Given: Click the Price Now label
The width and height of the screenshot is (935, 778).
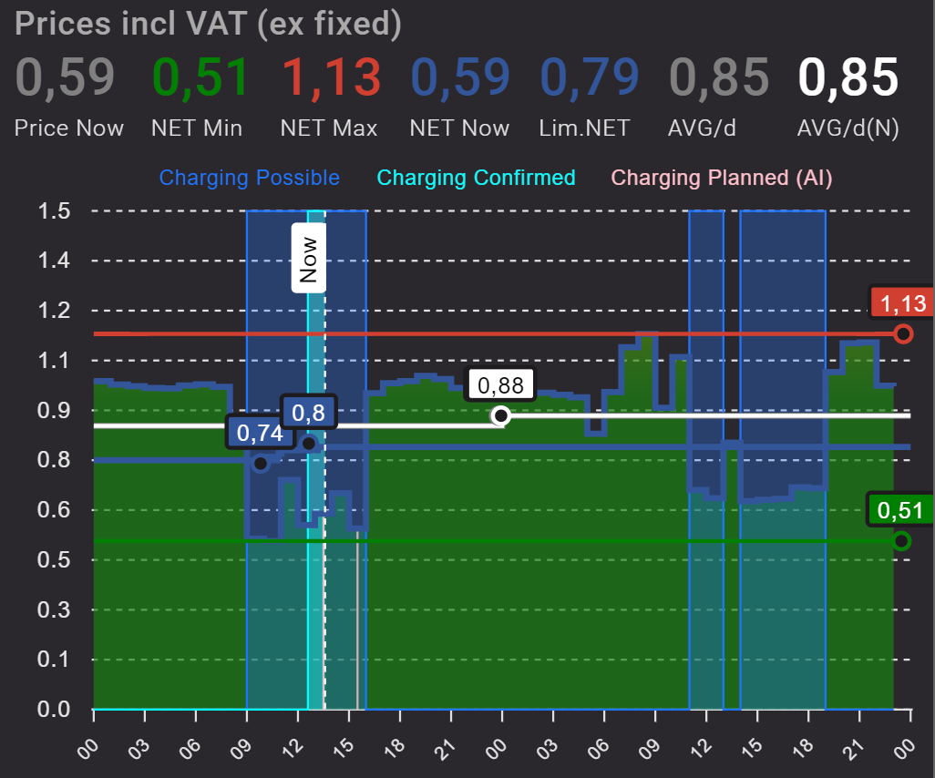Looking at the screenshot, I should tap(69, 128).
